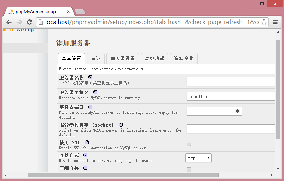Click the browser forward arrow

coord(19,22)
